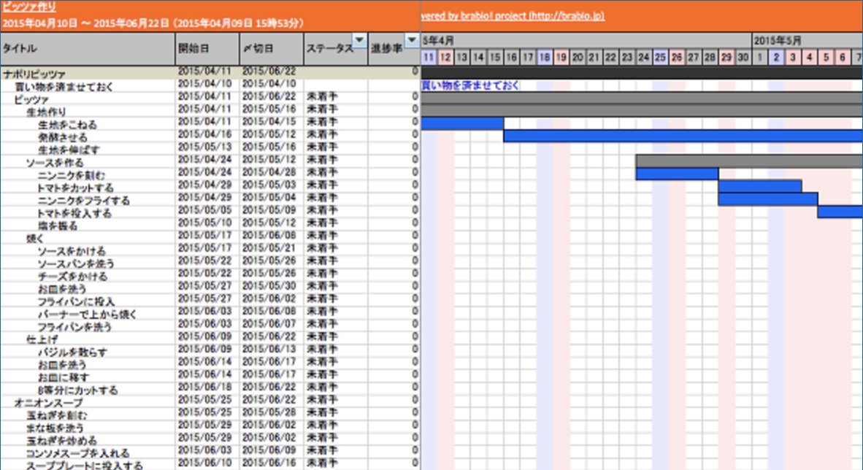Select the blue bar for 発酵させる

(683, 136)
